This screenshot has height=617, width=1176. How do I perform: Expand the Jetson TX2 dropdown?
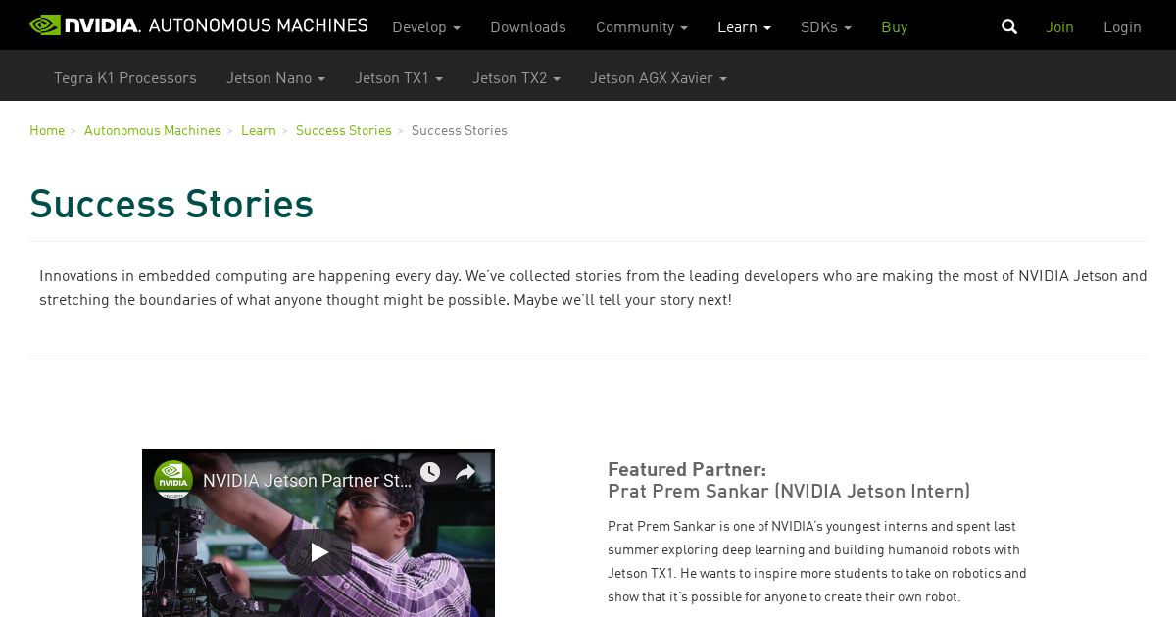pyautogui.click(x=516, y=78)
